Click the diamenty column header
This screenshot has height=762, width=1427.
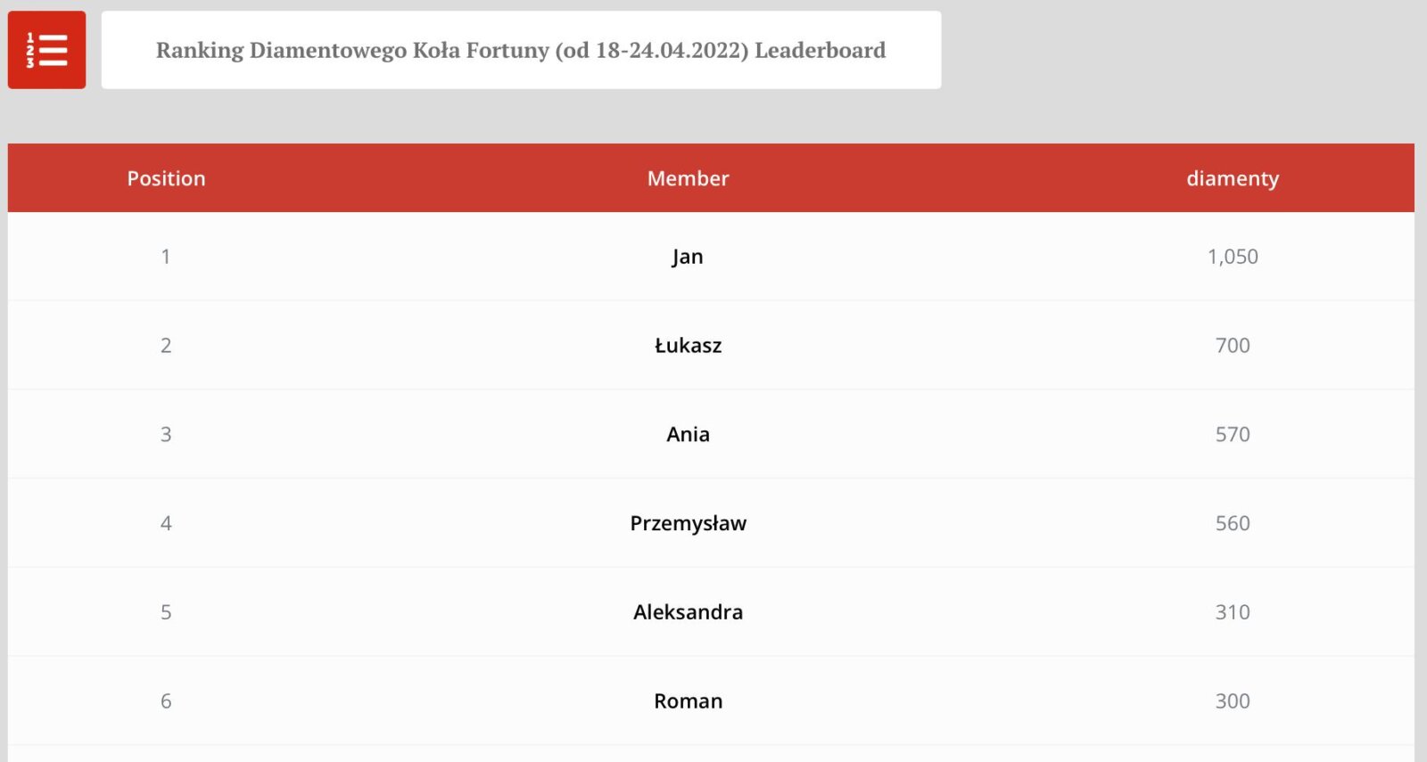point(1232,178)
